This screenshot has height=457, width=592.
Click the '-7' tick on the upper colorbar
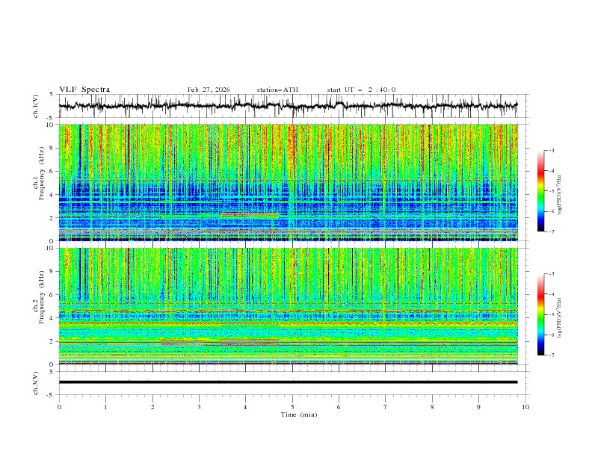pyautogui.click(x=552, y=231)
